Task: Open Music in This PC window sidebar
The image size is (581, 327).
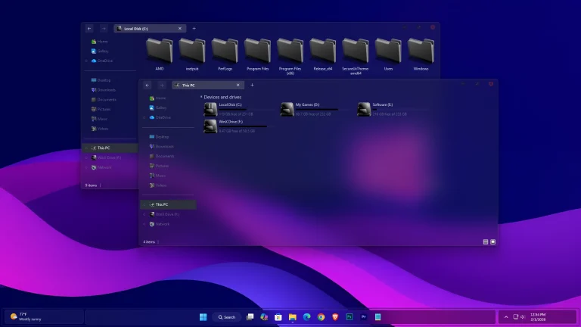Action: pos(157,176)
